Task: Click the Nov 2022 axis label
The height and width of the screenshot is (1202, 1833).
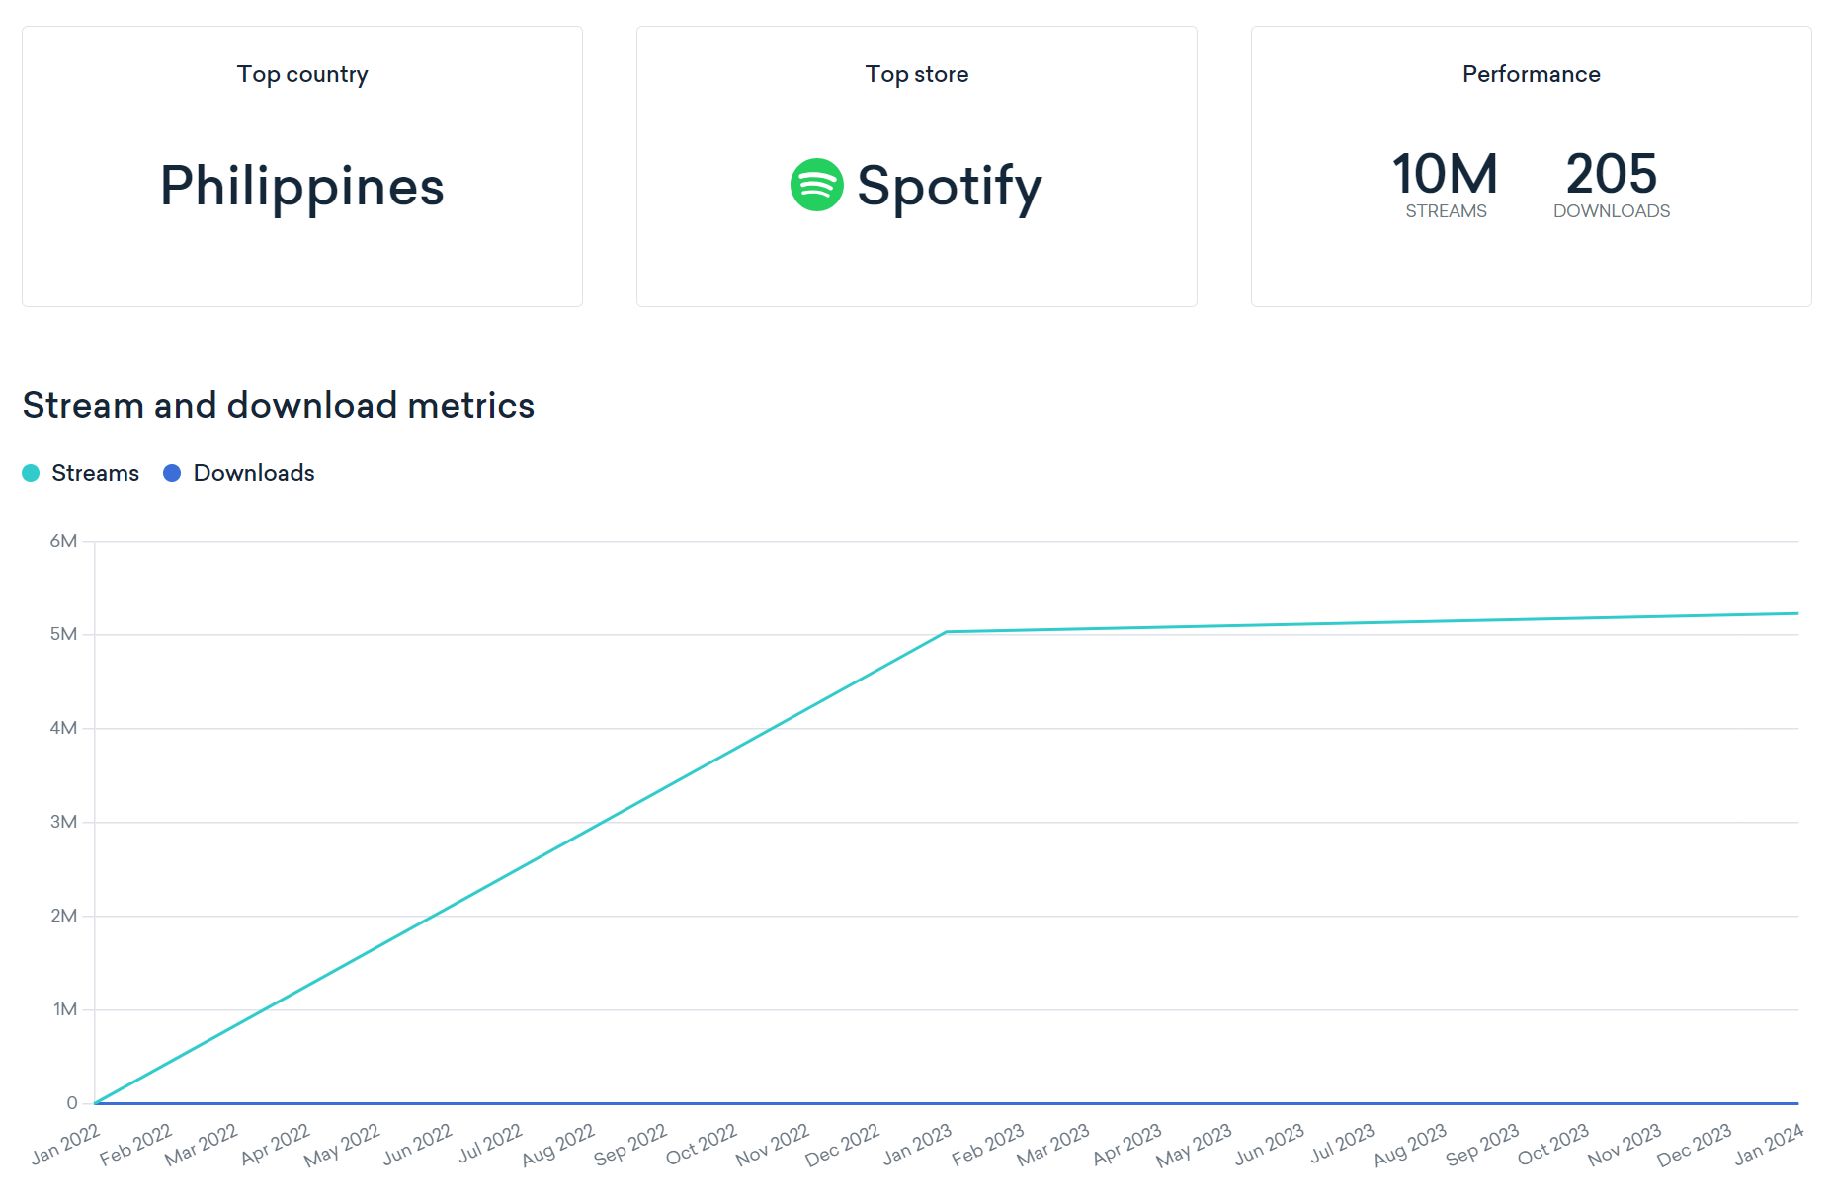Action: tap(772, 1145)
